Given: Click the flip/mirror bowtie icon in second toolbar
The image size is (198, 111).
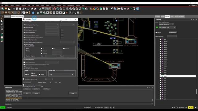Looking at the screenshot, I should pos(27,13).
